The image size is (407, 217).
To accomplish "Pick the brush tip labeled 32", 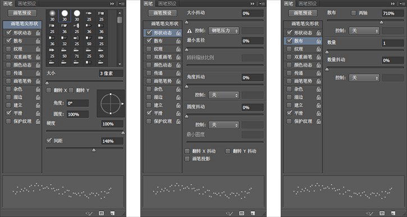I will coord(65,41).
